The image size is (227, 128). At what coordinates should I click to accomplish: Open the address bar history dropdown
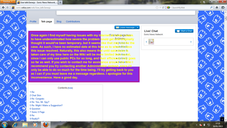160,7
